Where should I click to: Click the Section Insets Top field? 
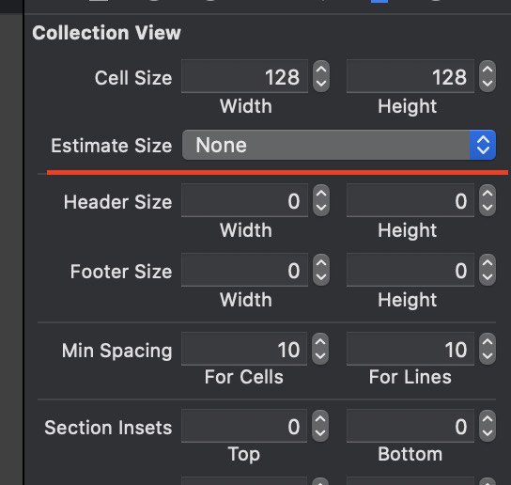pyautogui.click(x=244, y=426)
